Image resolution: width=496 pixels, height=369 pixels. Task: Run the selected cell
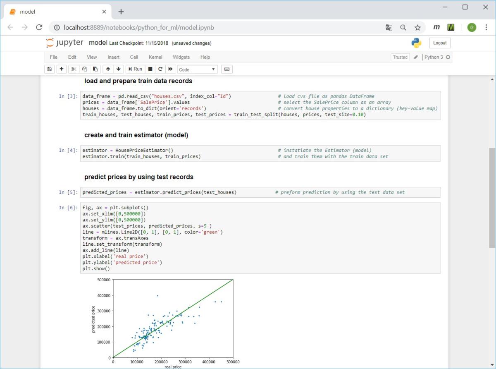135,69
